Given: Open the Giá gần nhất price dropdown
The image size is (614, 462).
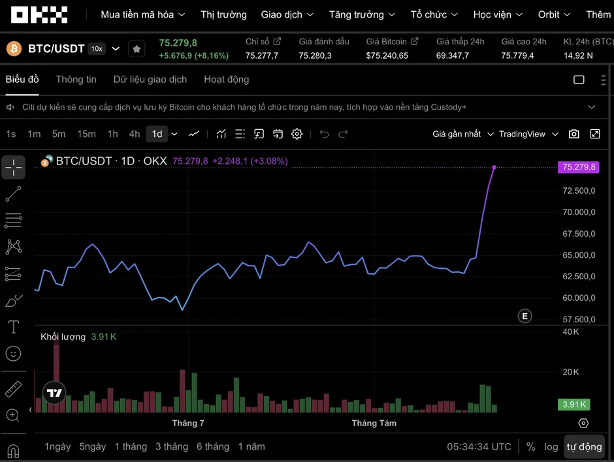Looking at the screenshot, I should (x=462, y=134).
